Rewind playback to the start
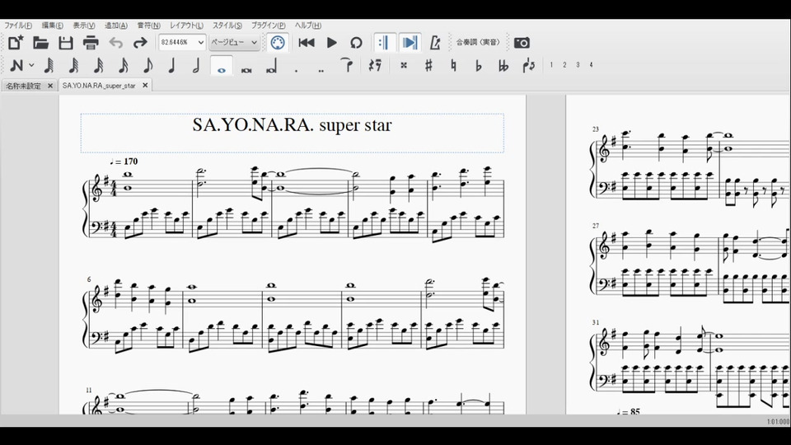Viewport: 791px width, 445px height. 307,43
